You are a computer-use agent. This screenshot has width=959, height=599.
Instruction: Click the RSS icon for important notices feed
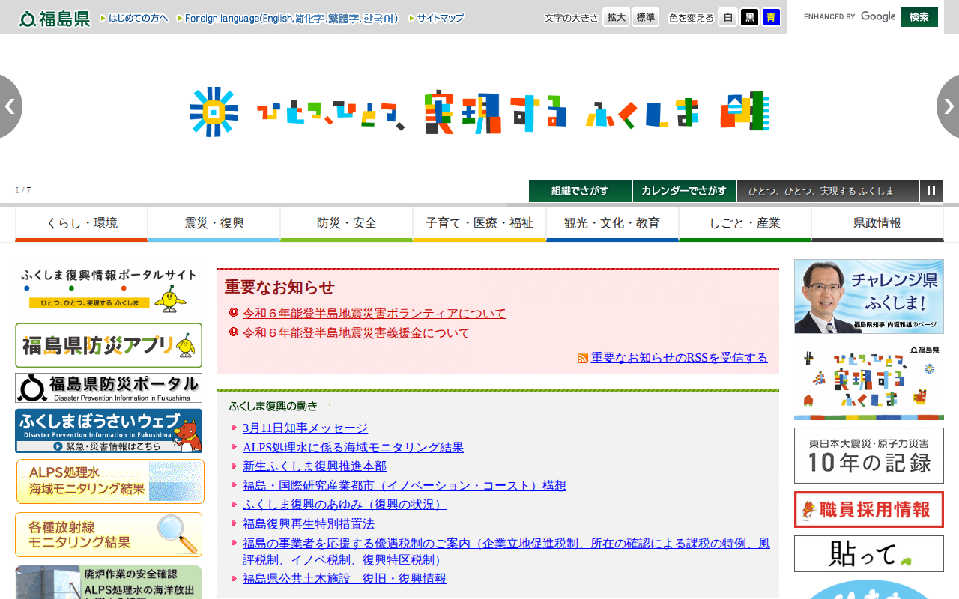[583, 358]
